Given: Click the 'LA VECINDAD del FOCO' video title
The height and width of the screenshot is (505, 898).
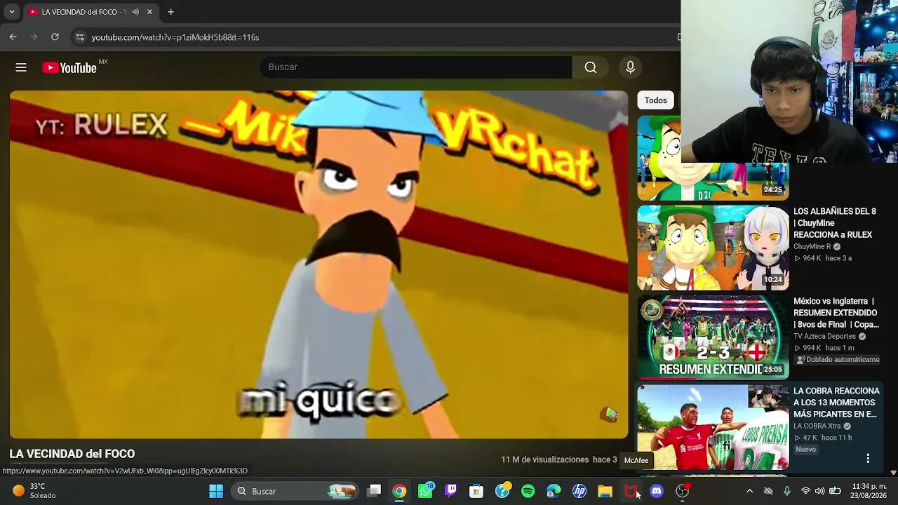Looking at the screenshot, I should click(x=72, y=454).
